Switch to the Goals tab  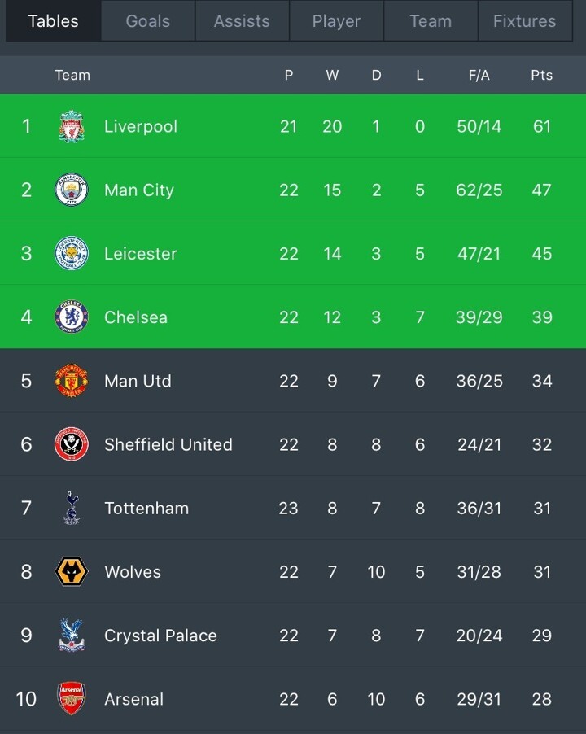click(148, 21)
